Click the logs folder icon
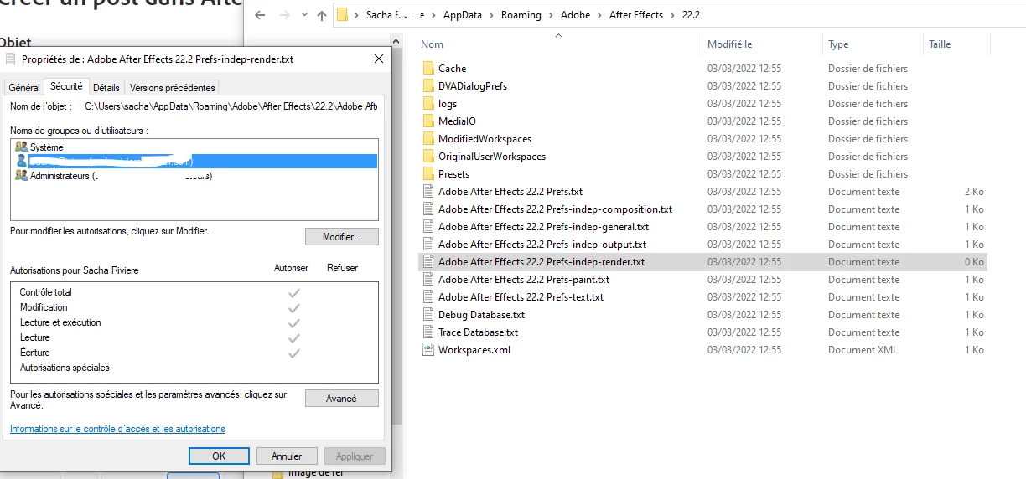This screenshot has height=479, width=1026. click(428, 103)
